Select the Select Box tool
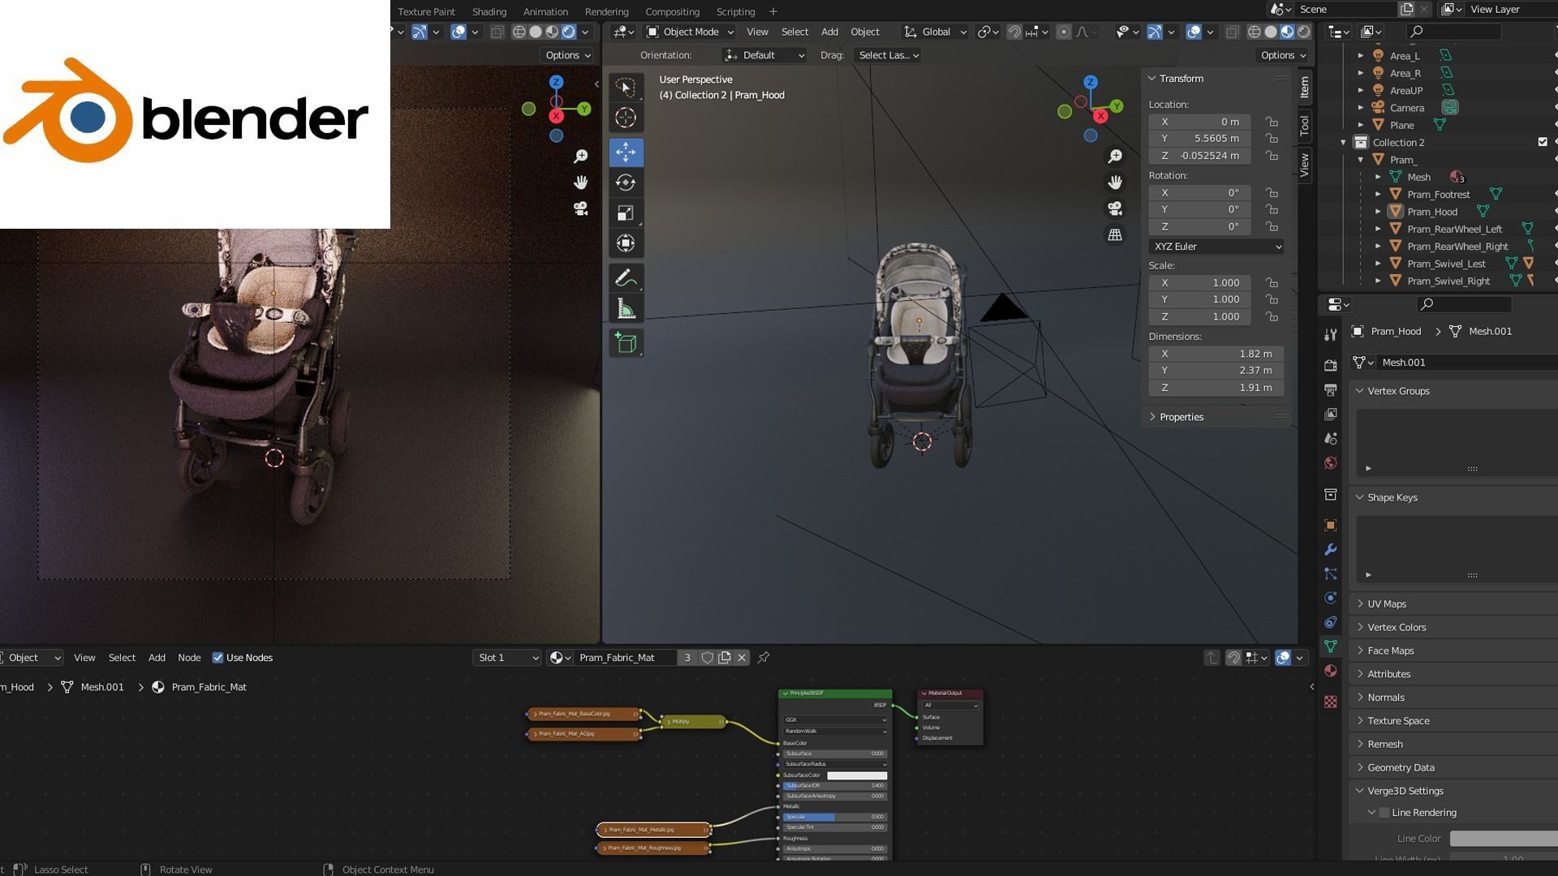Image resolution: width=1558 pixels, height=876 pixels. point(625,87)
